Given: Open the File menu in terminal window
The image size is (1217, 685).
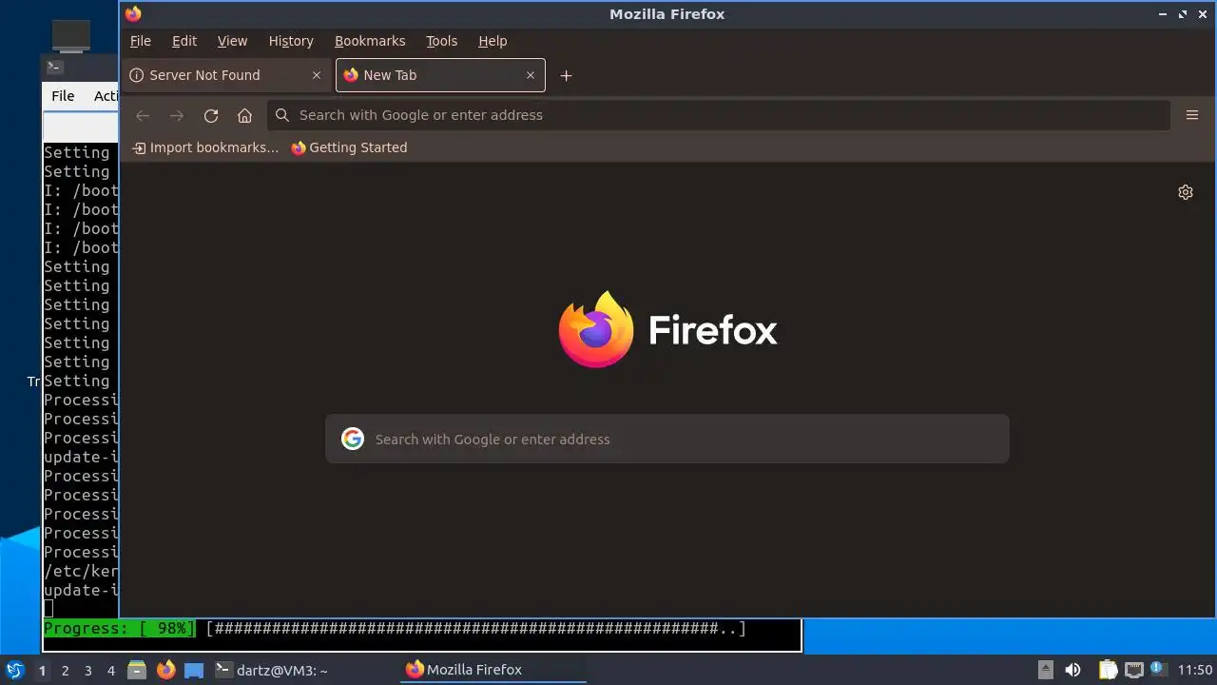Looking at the screenshot, I should (x=63, y=95).
